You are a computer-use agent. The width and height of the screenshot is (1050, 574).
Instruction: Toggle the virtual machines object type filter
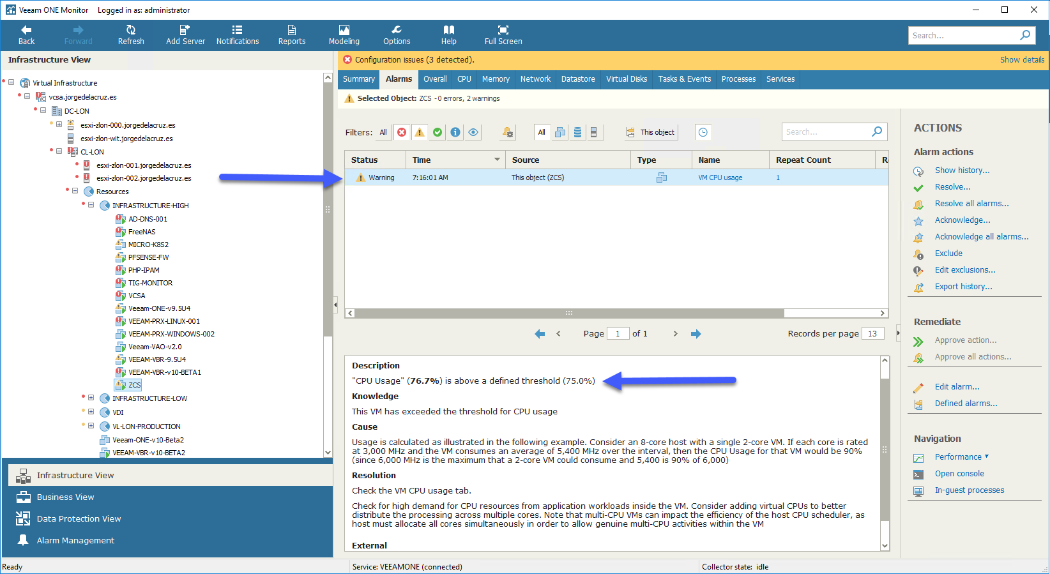click(x=560, y=132)
